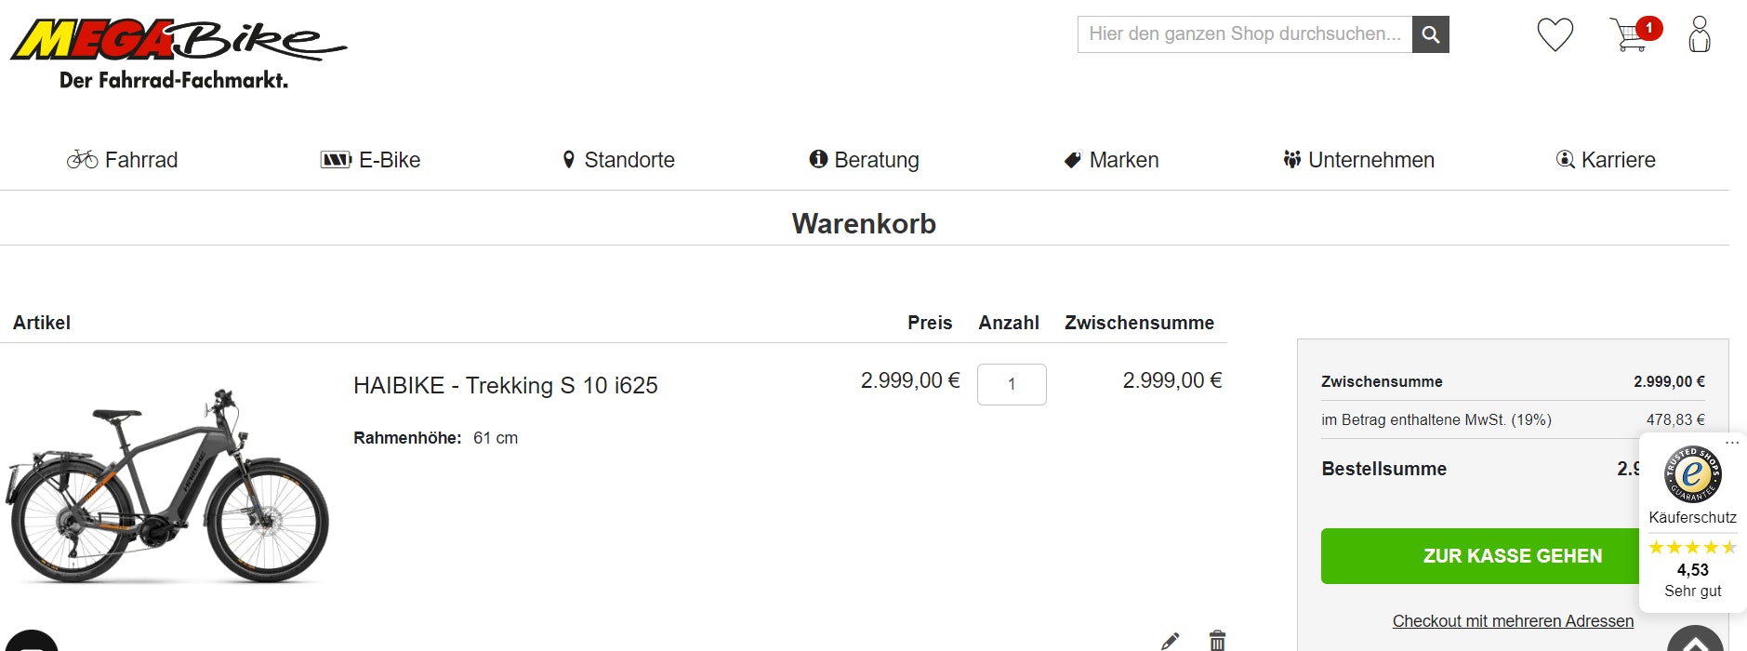Viewport: 1747px width, 651px height.
Task: Go to Marken menu item
Action: tap(1111, 160)
